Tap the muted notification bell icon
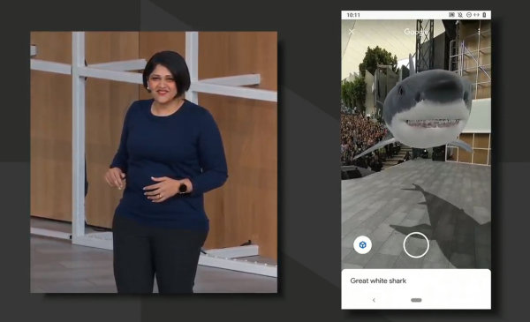The image size is (530, 322). click(x=460, y=15)
